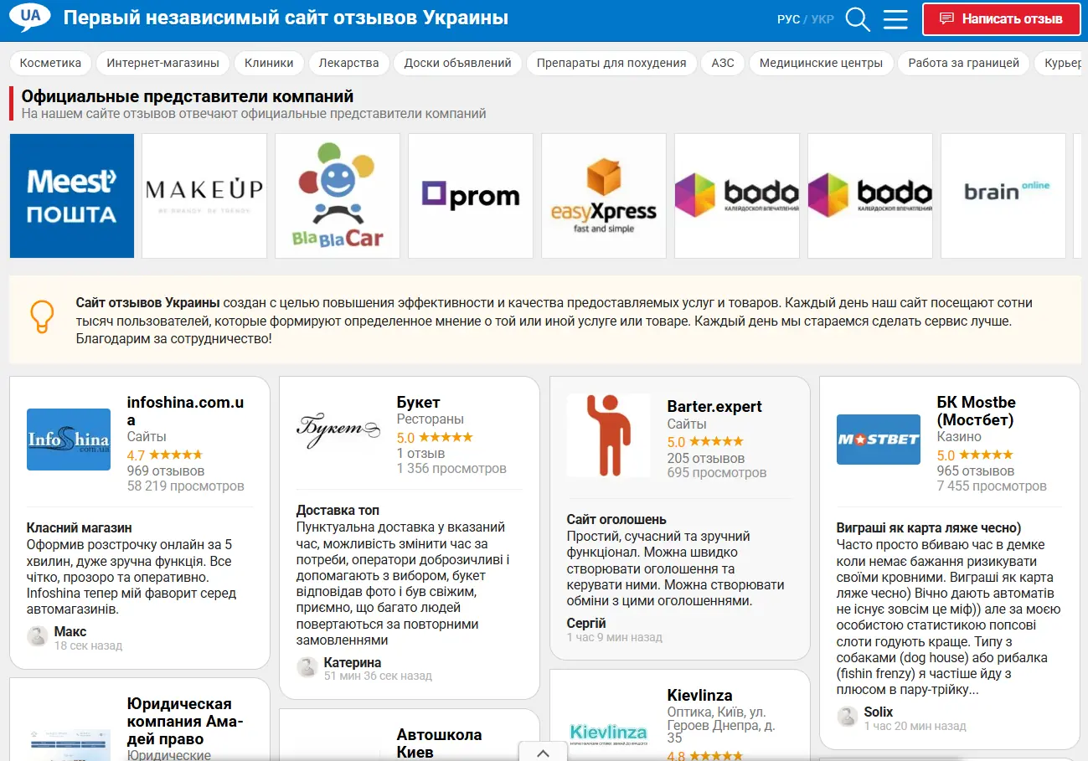
Task: Select the prom company logo
Action: click(471, 196)
